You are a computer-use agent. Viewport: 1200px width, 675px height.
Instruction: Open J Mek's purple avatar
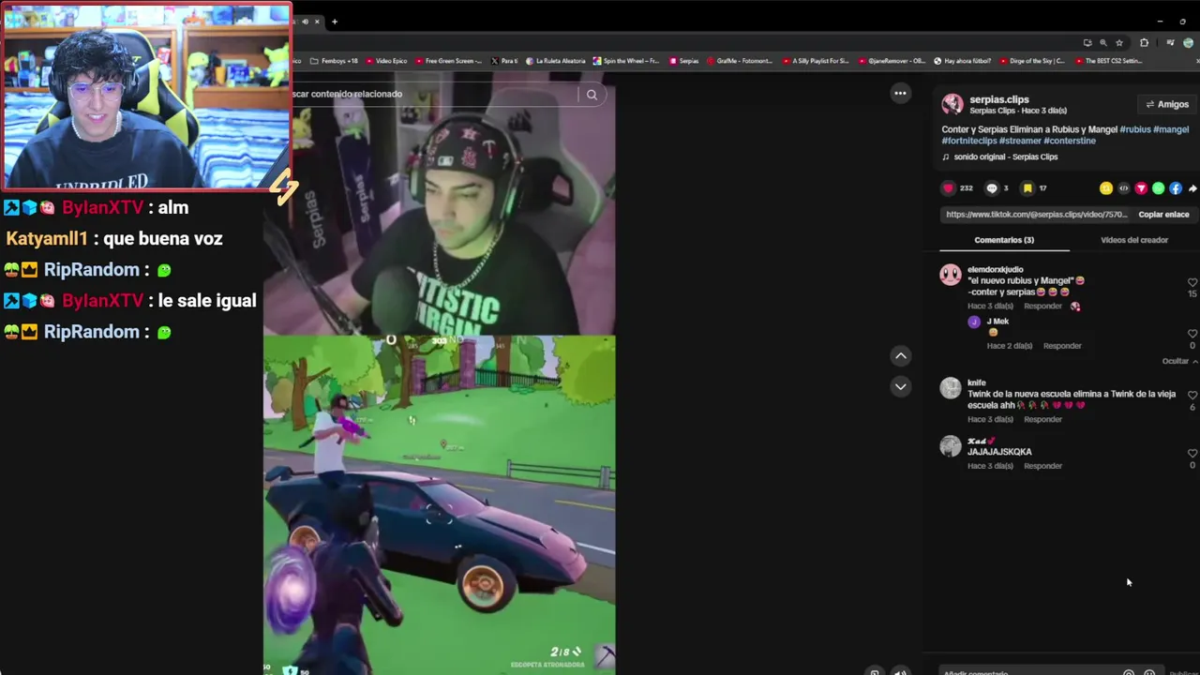[974, 322]
